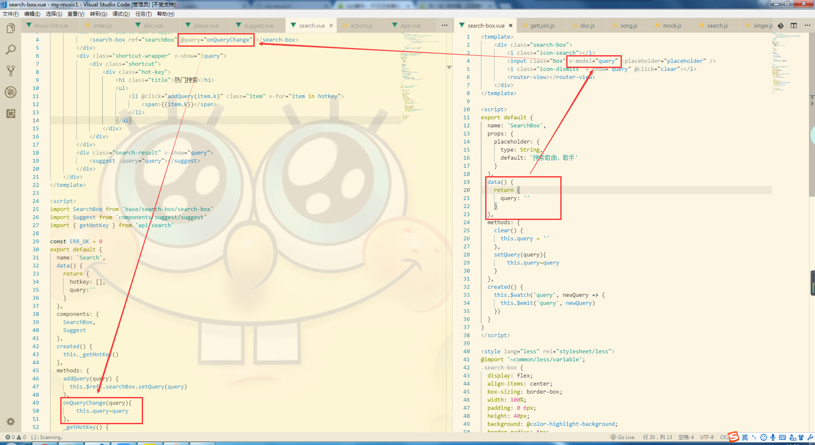This screenshot has width=815, height=445.
Task: Click the errors count status icon
Action: pos(10,437)
